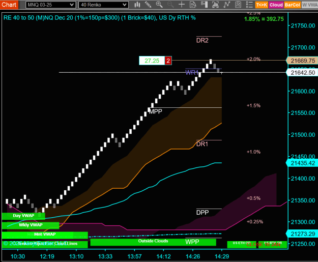Viewport: 318px width, 262px height.
Task: Click the 14:12 time axis label
Action: 163,256
